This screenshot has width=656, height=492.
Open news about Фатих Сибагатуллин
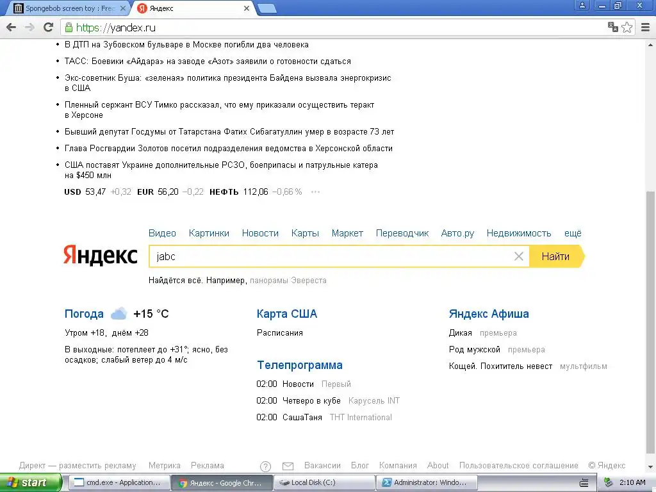click(x=229, y=132)
